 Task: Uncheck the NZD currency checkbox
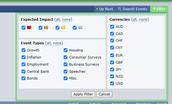(112, 76)
